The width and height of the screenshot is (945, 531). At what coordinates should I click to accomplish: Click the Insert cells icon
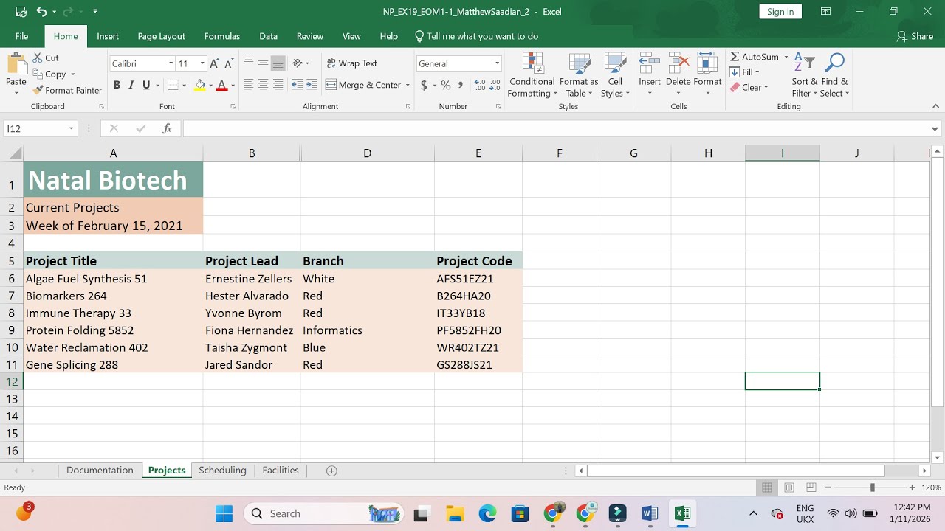point(650,63)
